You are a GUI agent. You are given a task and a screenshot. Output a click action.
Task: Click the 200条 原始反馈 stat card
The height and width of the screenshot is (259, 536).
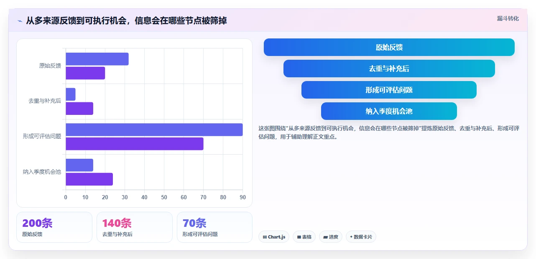54,227
